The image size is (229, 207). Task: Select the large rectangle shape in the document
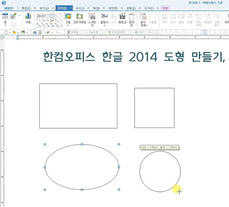pos(78,106)
